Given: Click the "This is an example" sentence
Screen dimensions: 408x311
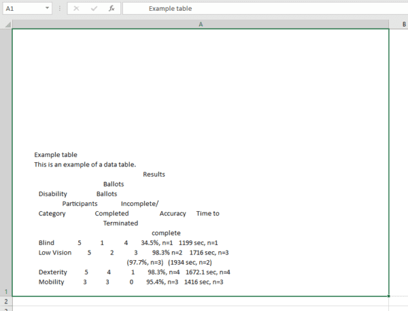Looking at the screenshot, I should pyautogui.click(x=85, y=164).
